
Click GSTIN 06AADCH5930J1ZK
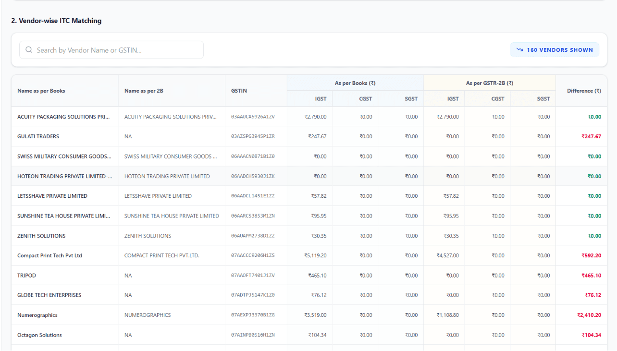(x=253, y=176)
